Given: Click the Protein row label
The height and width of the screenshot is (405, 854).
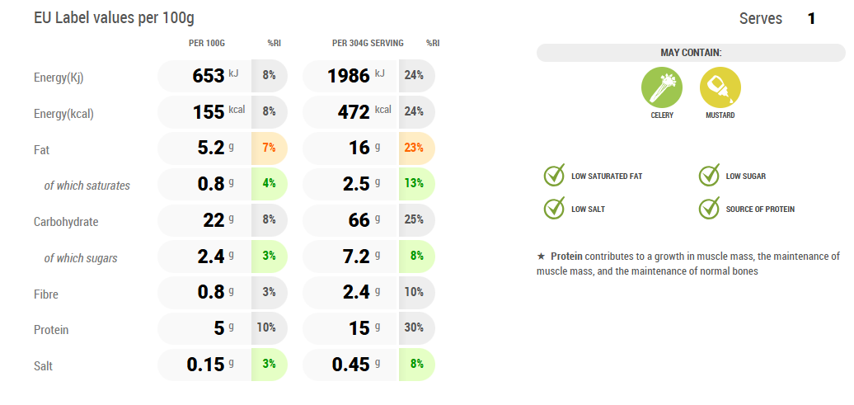Looking at the screenshot, I should tap(51, 330).
